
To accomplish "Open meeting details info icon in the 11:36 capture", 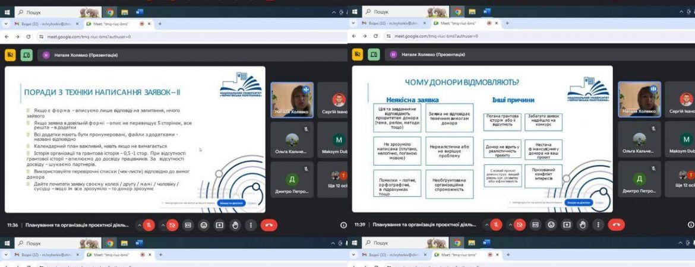I will coord(343,225).
